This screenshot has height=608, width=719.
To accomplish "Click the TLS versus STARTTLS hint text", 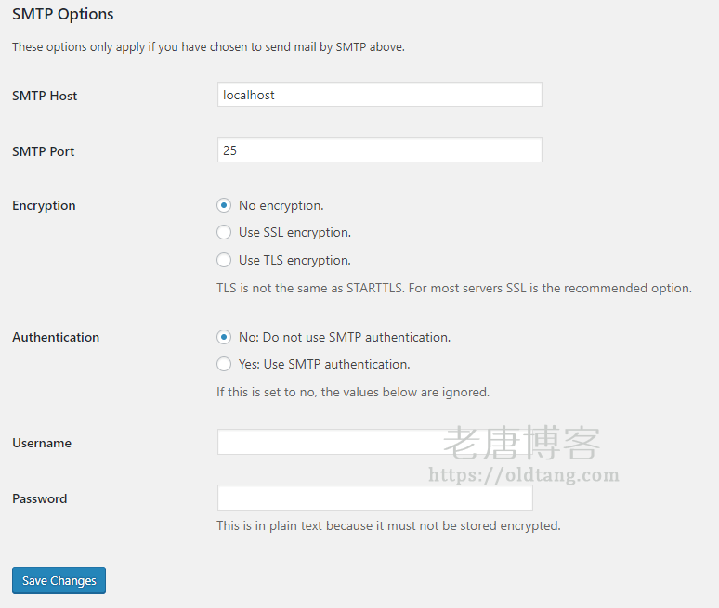I will [454, 288].
